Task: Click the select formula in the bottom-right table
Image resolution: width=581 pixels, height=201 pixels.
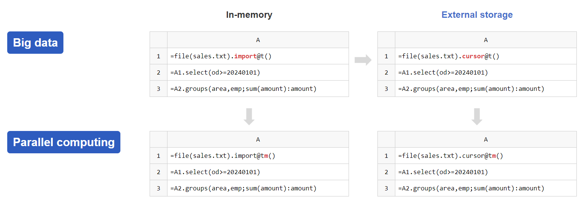Action: coord(443,172)
